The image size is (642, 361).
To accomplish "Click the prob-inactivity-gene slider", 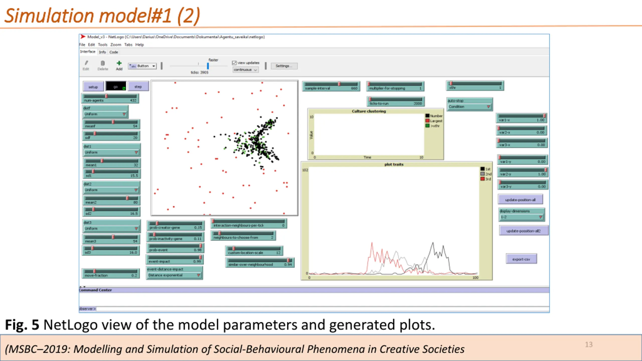I will click(x=175, y=237).
